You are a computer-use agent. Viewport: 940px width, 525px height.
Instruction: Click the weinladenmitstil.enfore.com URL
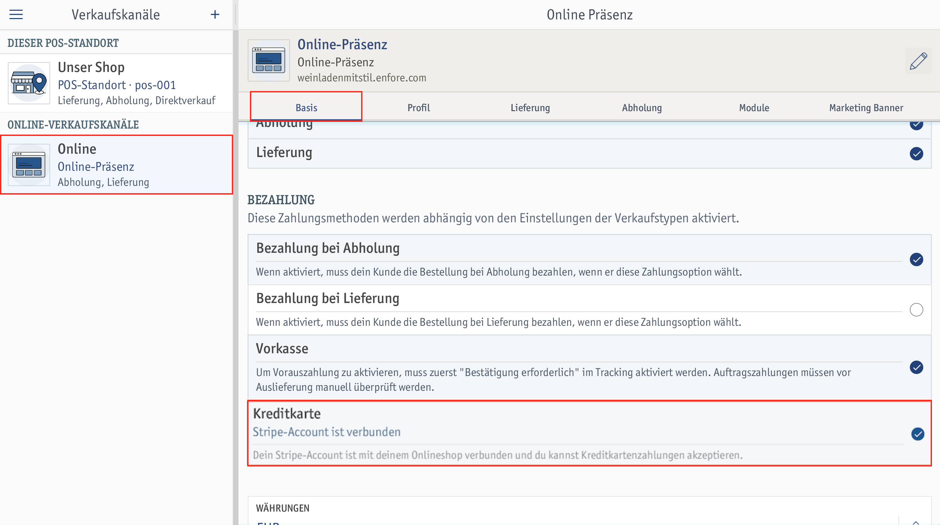coord(361,78)
